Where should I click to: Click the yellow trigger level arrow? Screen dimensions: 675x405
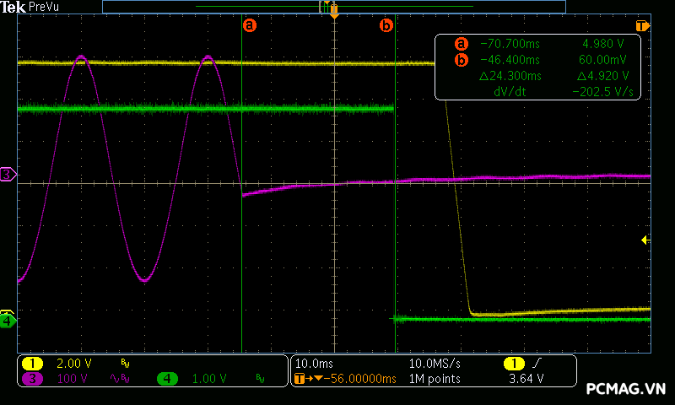pyautogui.click(x=645, y=240)
